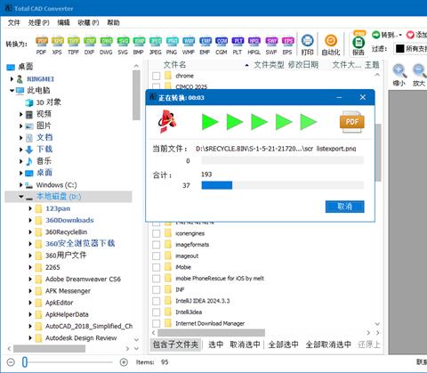The width and height of the screenshot is (427, 373).
Task: Check the imageout folder box
Action: pyautogui.click(x=157, y=256)
